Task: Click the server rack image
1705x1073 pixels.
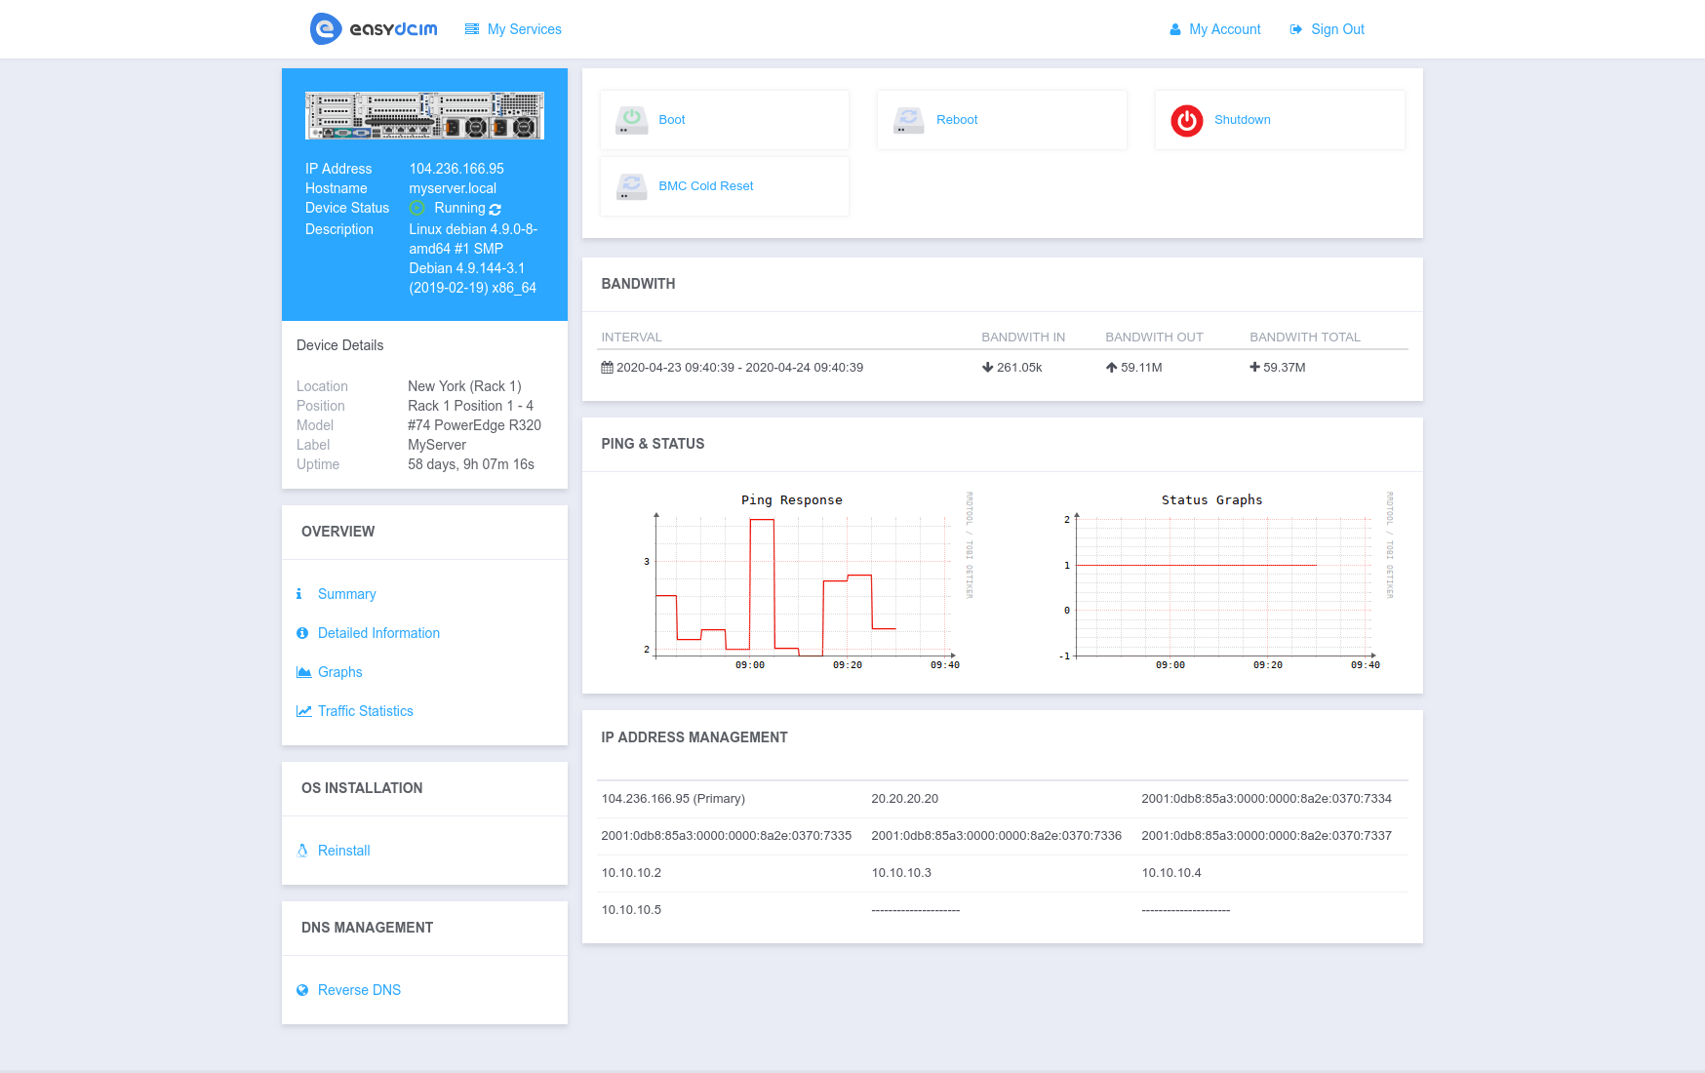Action: click(424, 116)
